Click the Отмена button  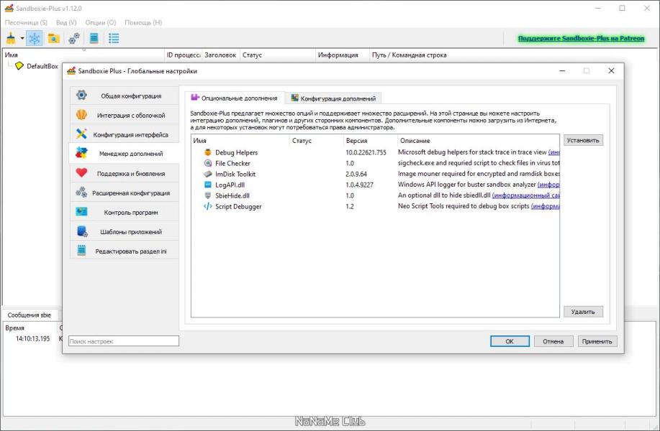[553, 341]
